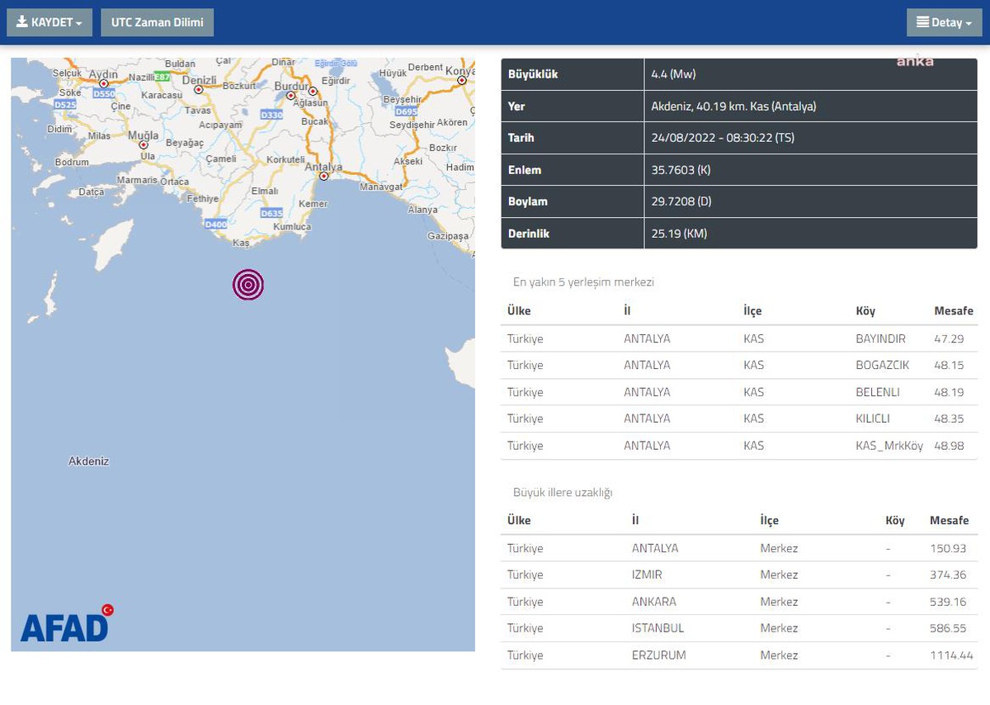
Task: Click the Denizli city marker on map
Action: tap(199, 89)
